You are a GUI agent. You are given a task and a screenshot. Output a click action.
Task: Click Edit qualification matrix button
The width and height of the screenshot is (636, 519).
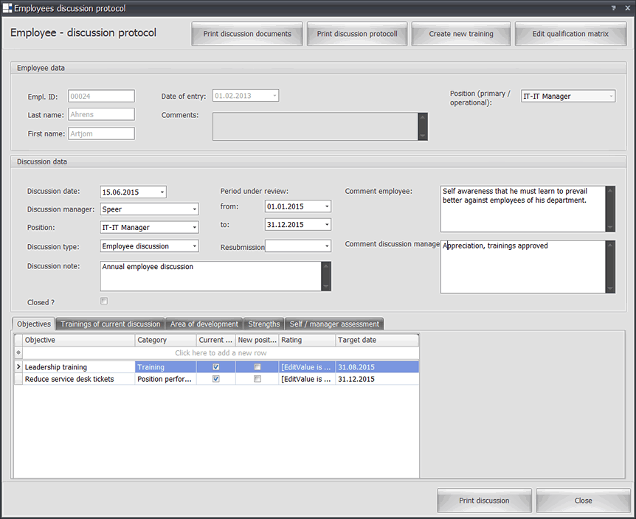pos(570,34)
